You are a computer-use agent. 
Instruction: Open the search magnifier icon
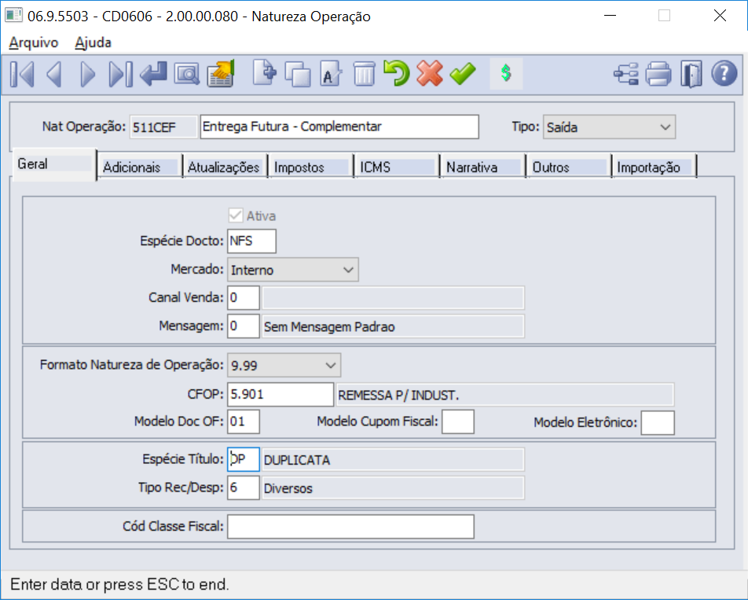(x=186, y=74)
